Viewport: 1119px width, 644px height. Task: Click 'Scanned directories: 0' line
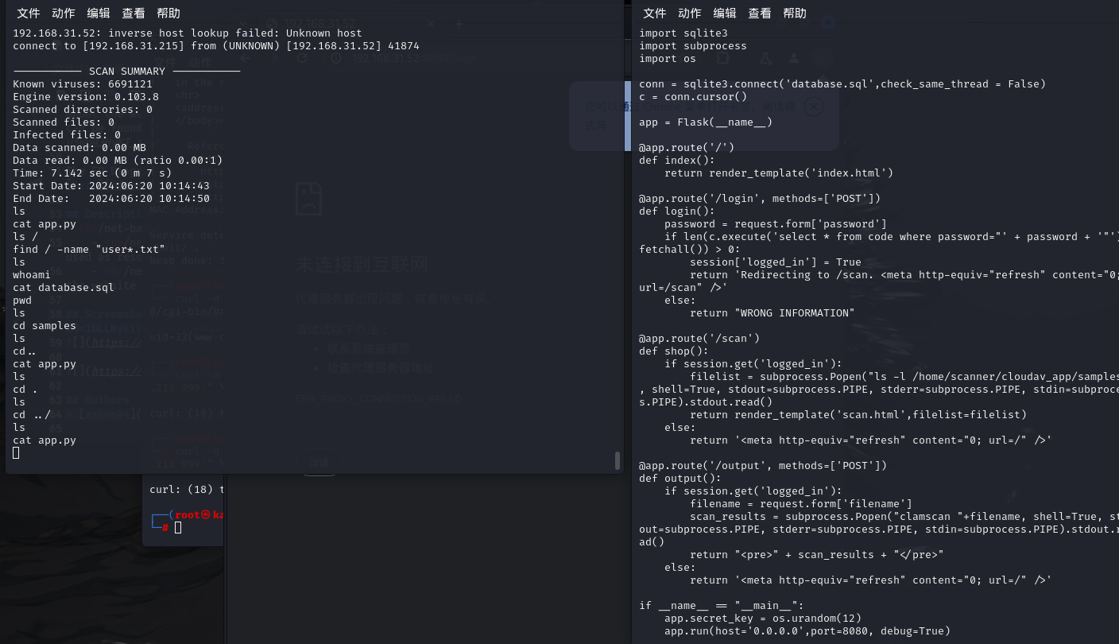(x=83, y=110)
